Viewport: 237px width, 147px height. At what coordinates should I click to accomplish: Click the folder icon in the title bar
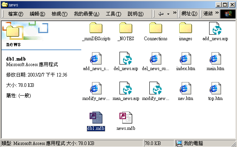[x=4, y=5]
